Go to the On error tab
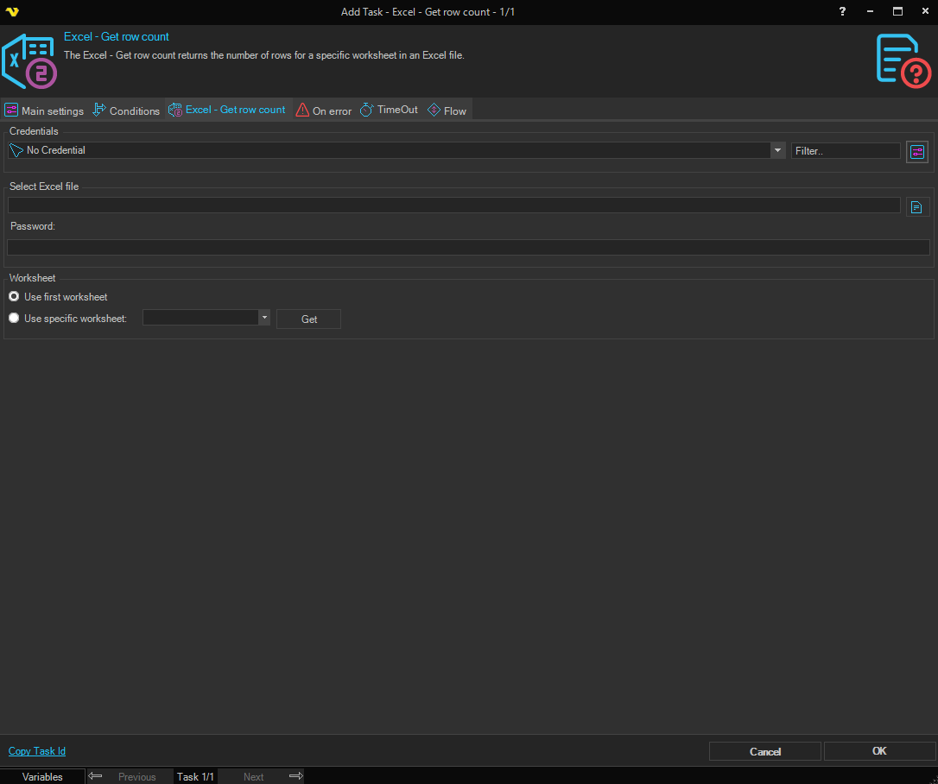Screen dimensions: 938x784 pos(324,111)
